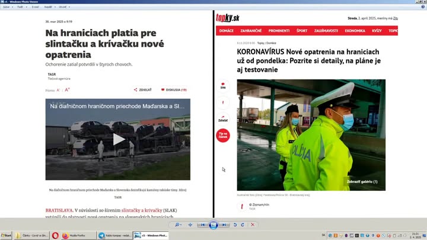427x240 pixels.
Task: Open the Telegram Rádio Kompas taskbar window
Action: click(x=114, y=235)
